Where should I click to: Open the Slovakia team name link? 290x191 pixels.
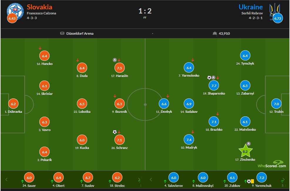click(x=40, y=7)
